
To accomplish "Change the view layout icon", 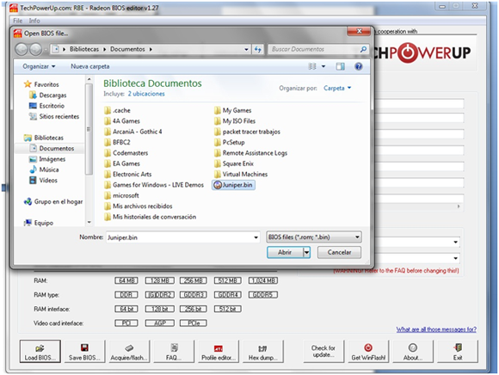I will tap(312, 66).
